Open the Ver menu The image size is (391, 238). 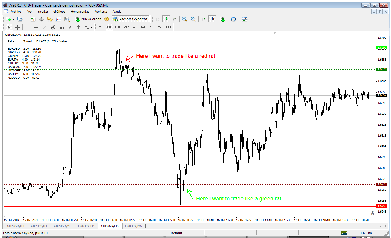pos(30,11)
